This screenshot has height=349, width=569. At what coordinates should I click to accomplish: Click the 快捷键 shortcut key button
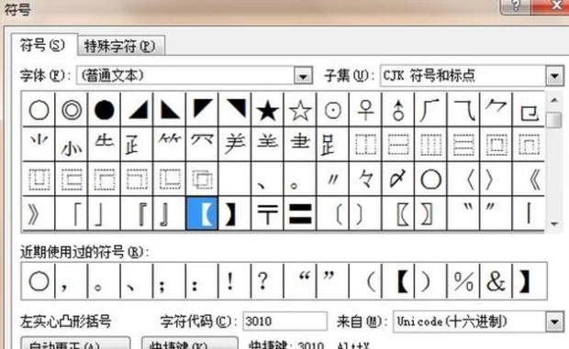pyautogui.click(x=189, y=344)
